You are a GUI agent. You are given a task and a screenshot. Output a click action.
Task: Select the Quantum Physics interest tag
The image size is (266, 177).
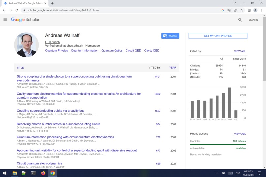tap(56, 51)
